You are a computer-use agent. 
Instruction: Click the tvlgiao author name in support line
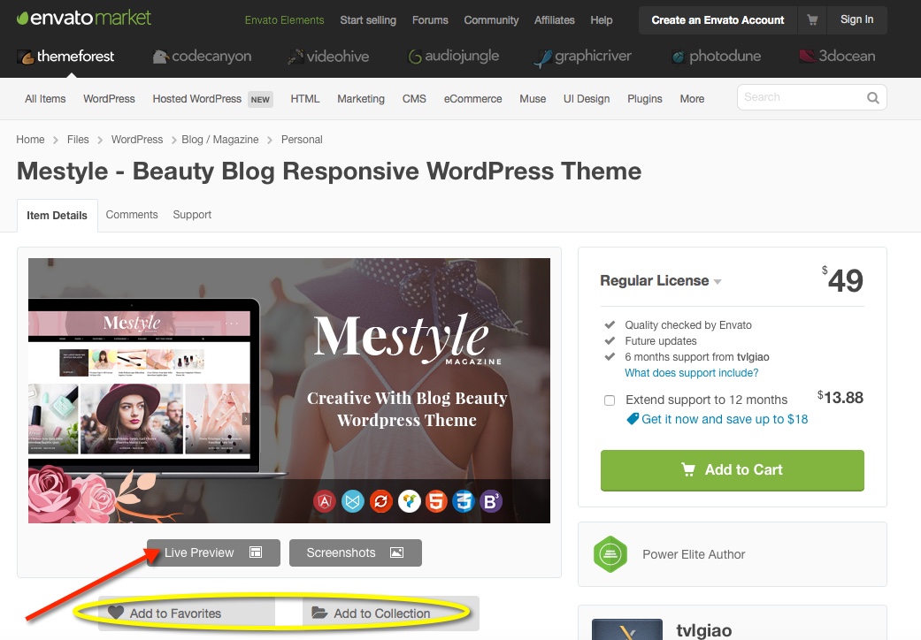[x=752, y=357]
